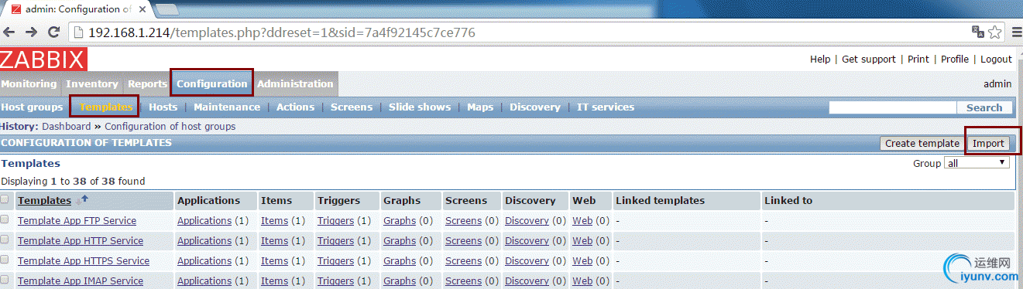
Task: Open Web for Template App HTTPS Service
Action: 582,260
